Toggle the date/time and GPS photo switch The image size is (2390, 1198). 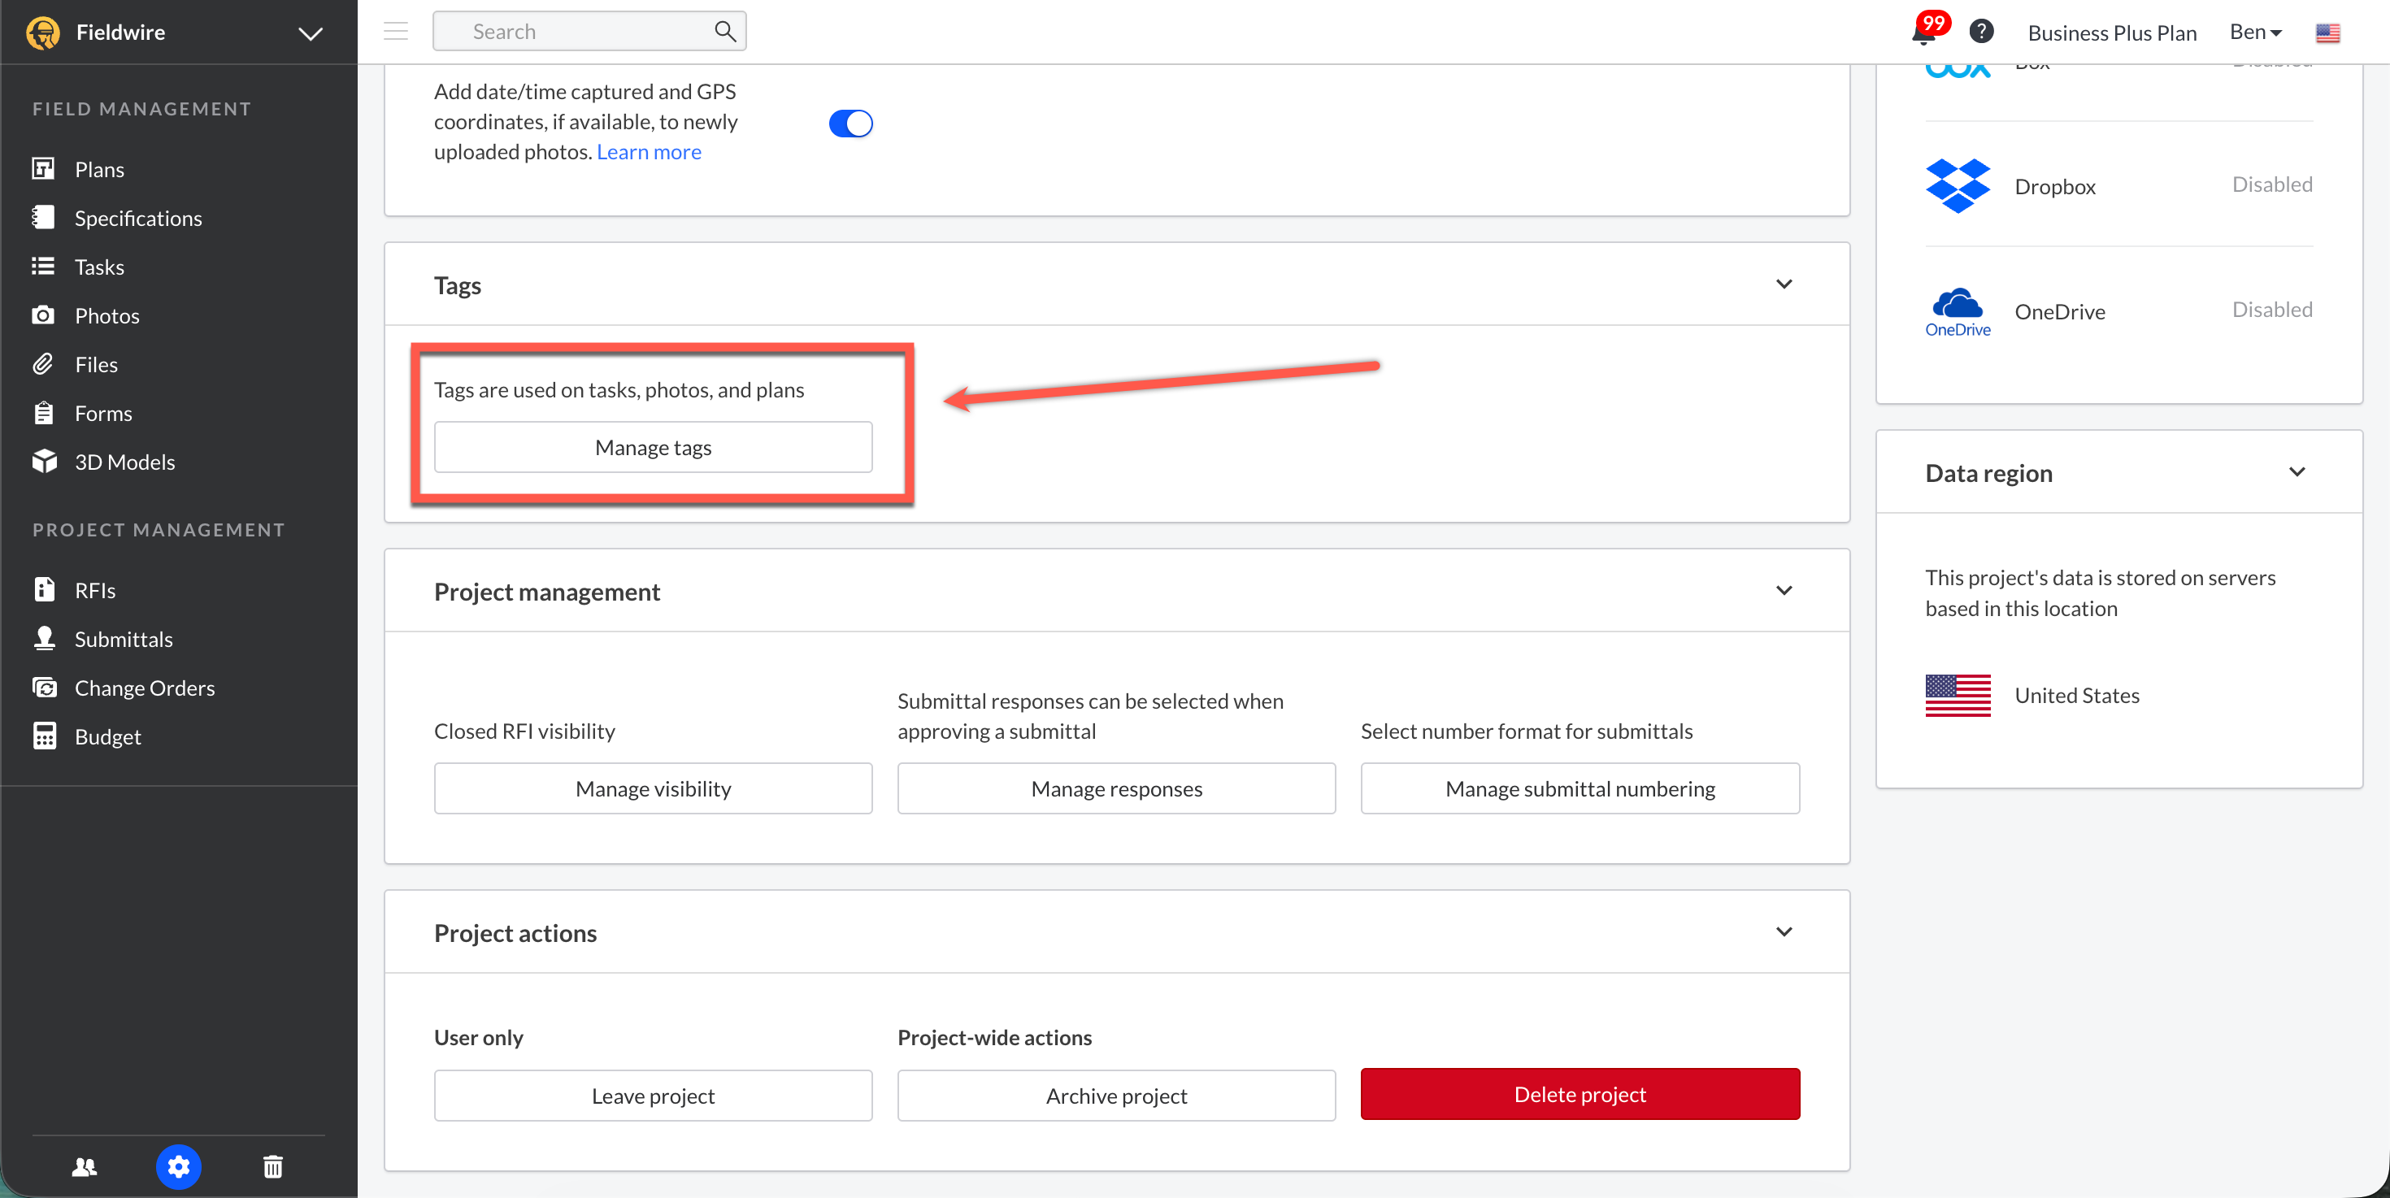point(851,124)
